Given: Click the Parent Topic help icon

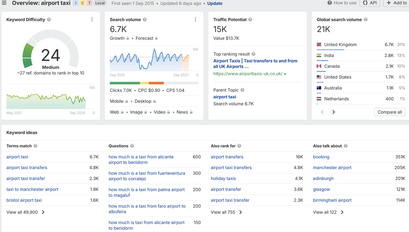Looking at the screenshot, I should (242, 90).
